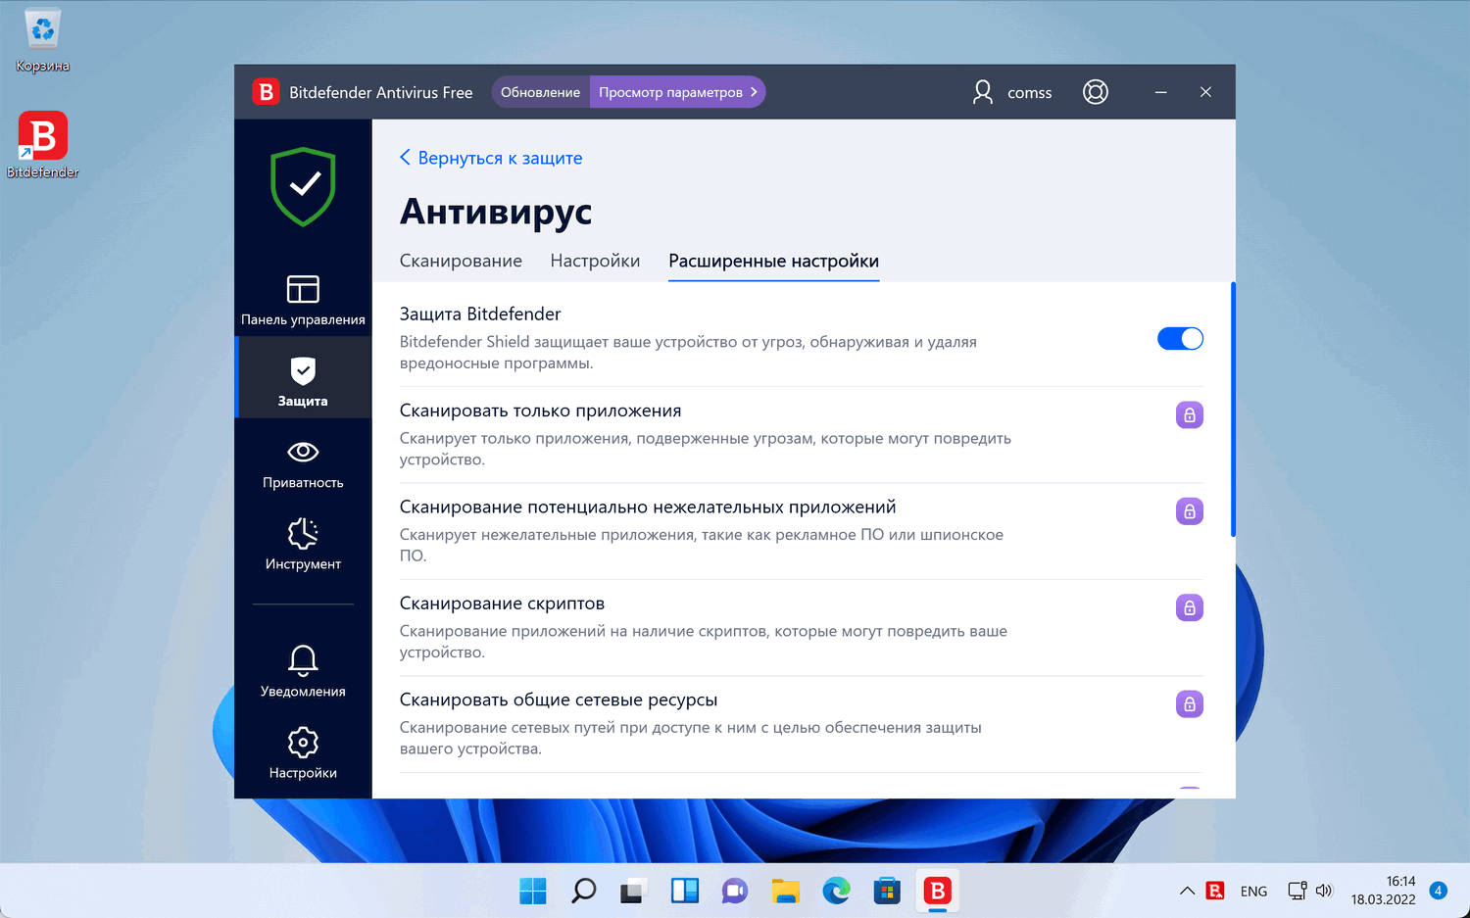Viewport: 1470px width, 918px height.
Task: Switch the ENG input language indicator
Action: point(1253,892)
